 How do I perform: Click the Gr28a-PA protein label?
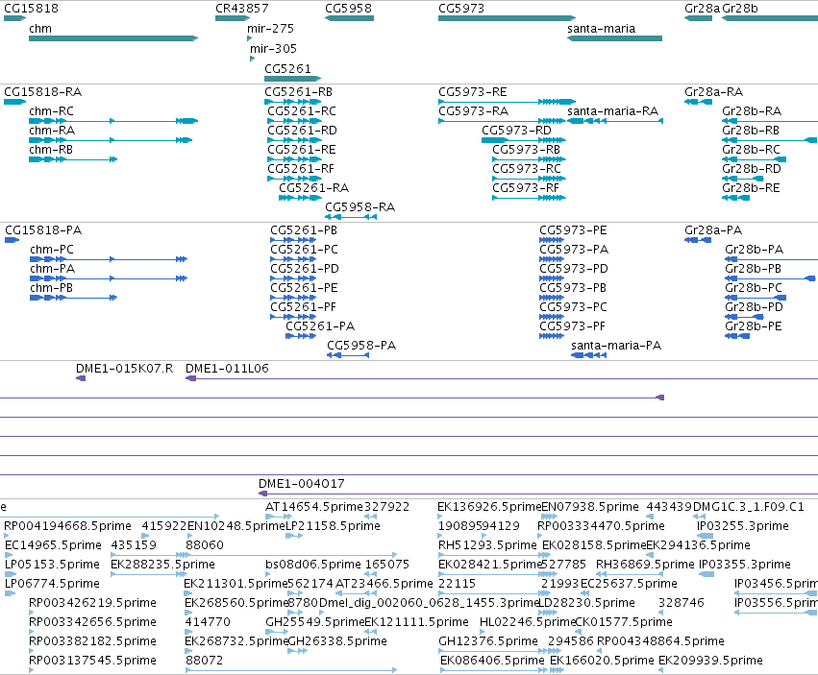[713, 230]
